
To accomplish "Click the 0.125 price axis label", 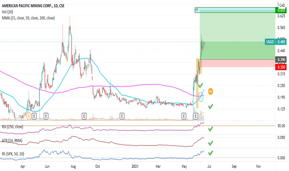I will click(281, 109).
